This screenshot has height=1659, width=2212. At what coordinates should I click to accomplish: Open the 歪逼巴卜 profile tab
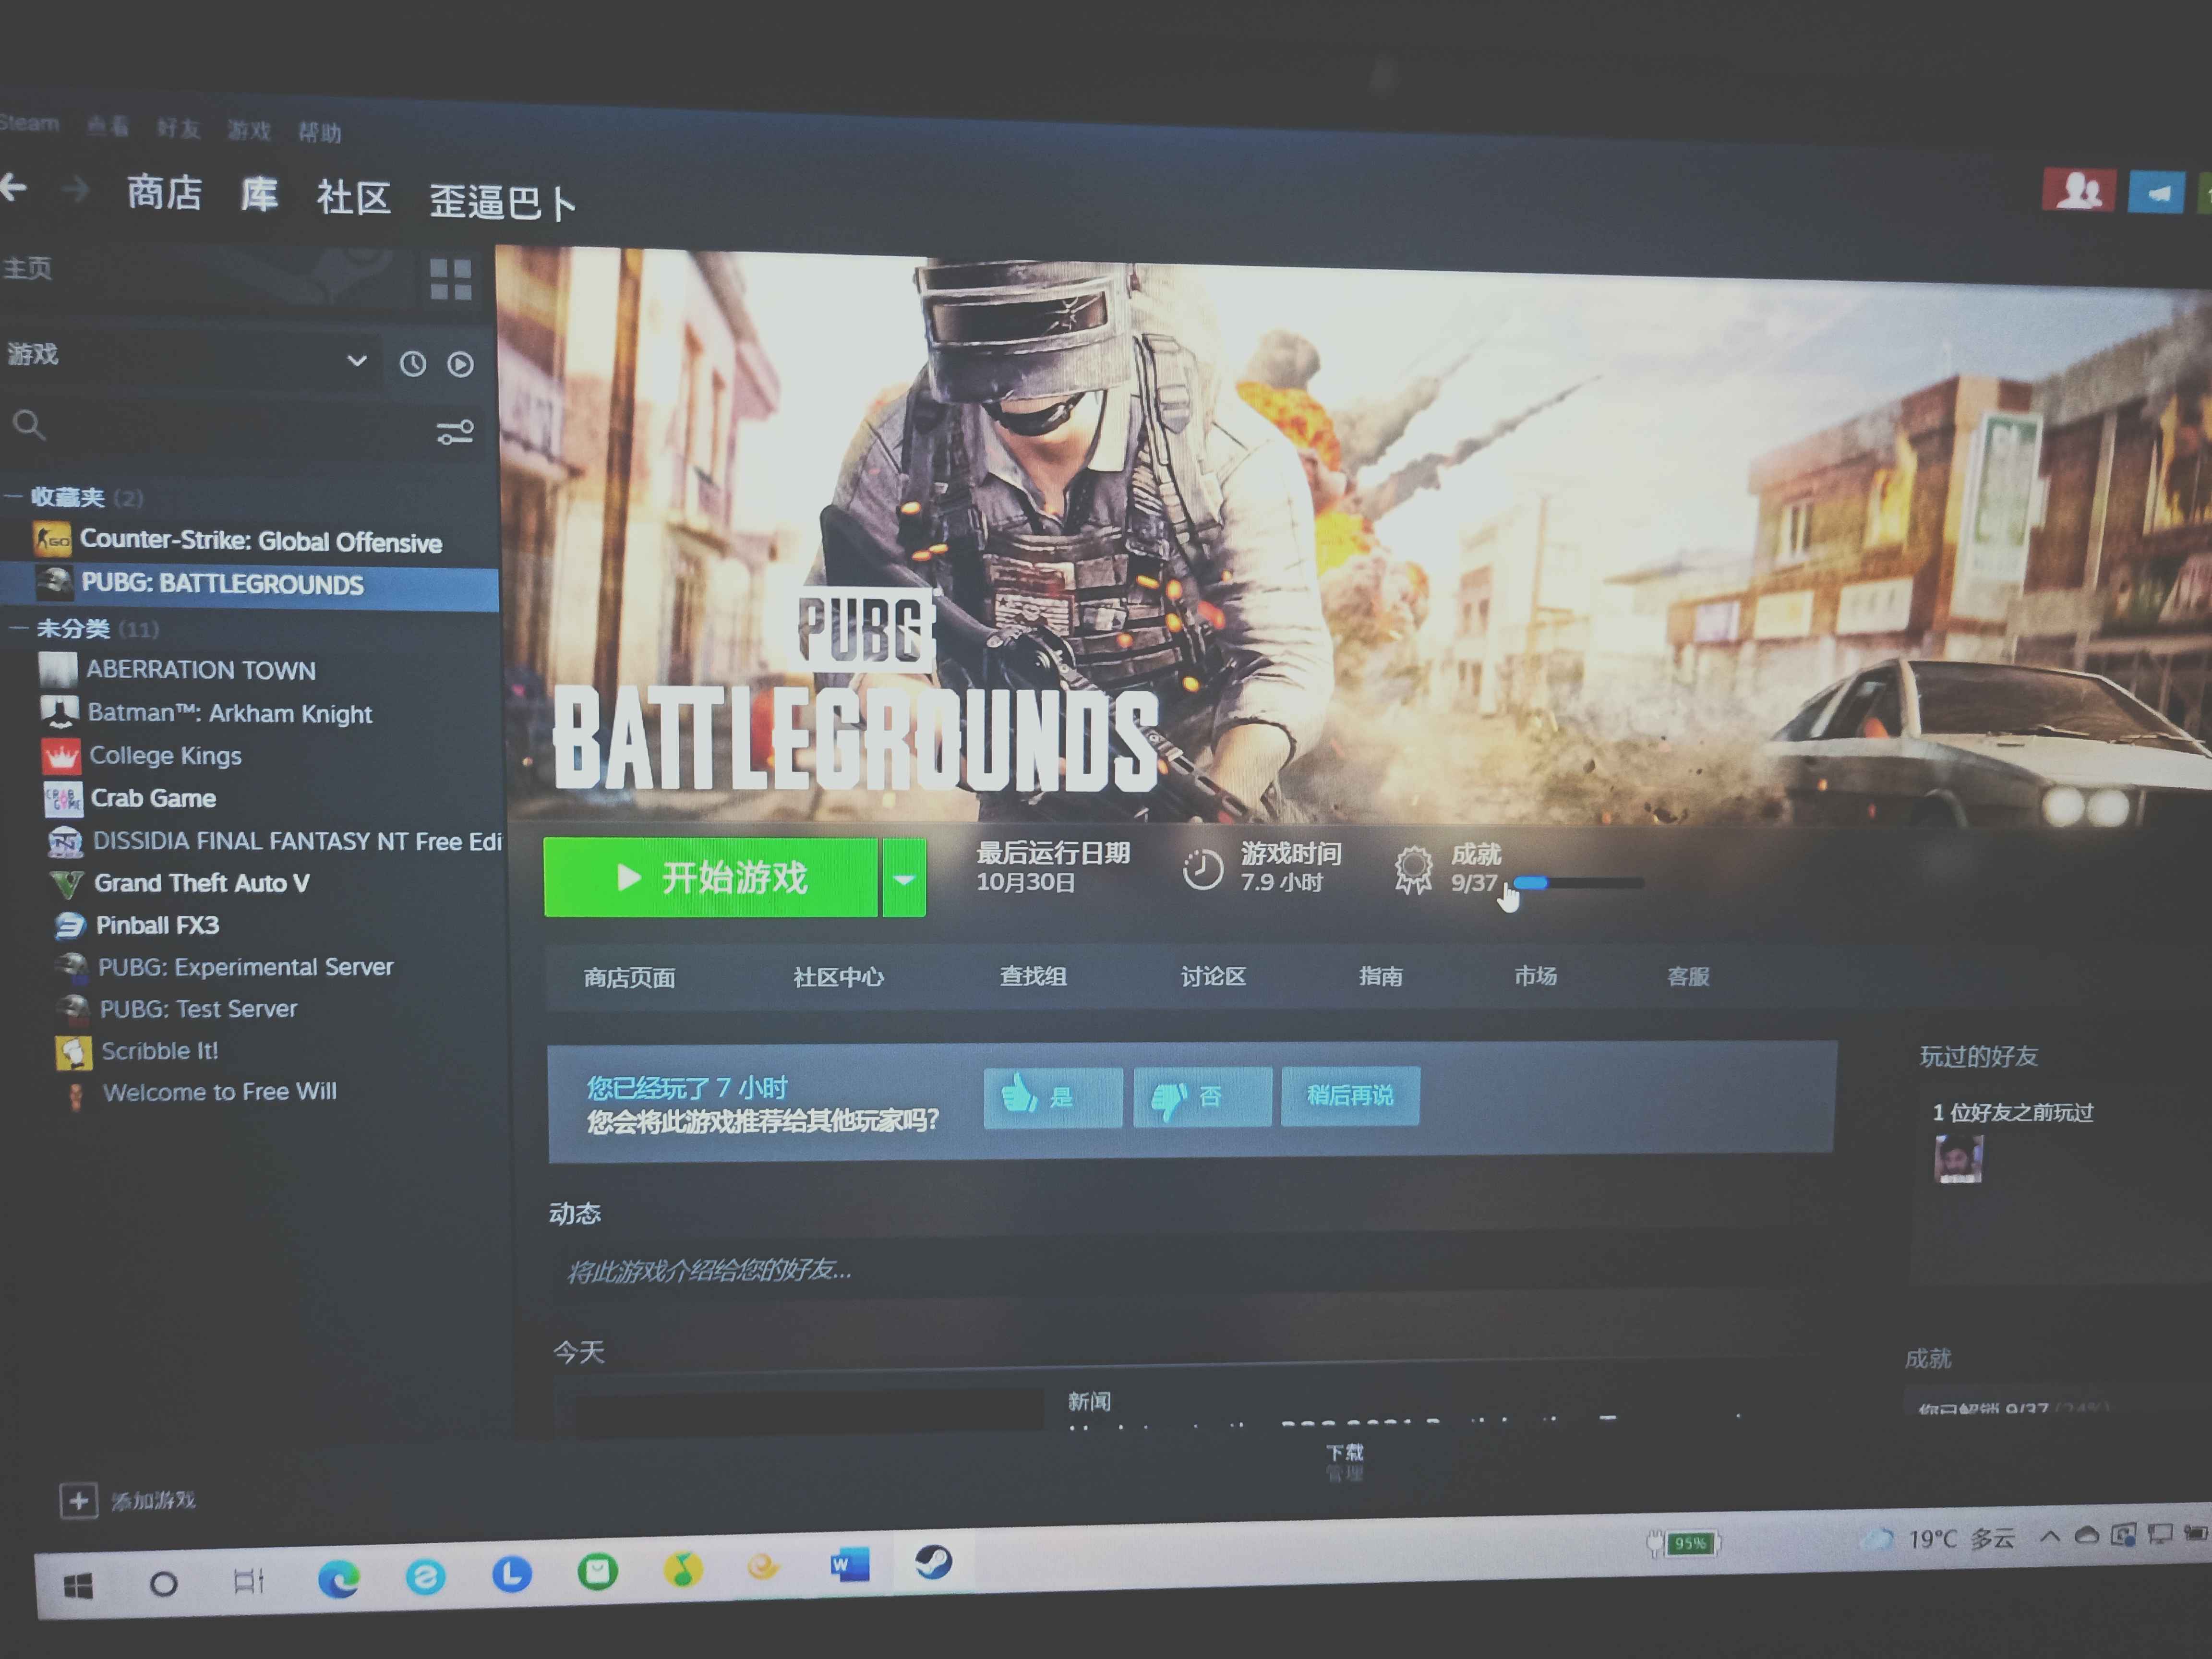502,202
